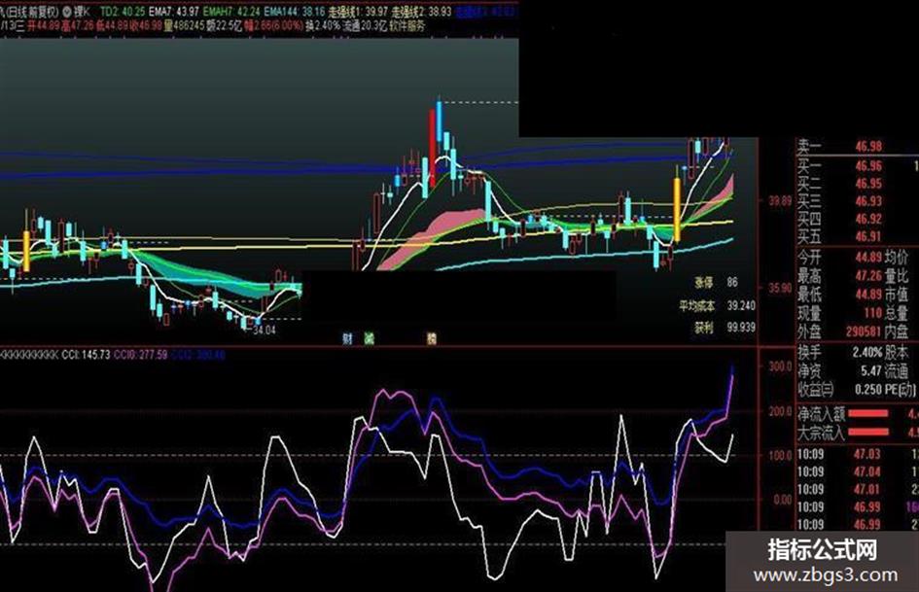The width and height of the screenshot is (919, 592).
Task: Click the 净流入额 red bar
Action: click(x=868, y=414)
